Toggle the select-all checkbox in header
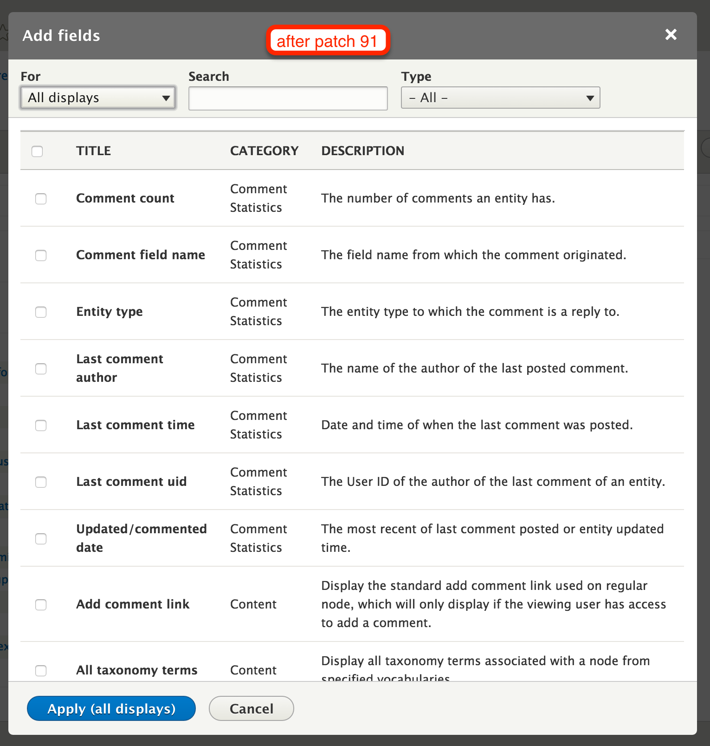This screenshot has width=710, height=746. click(x=37, y=151)
